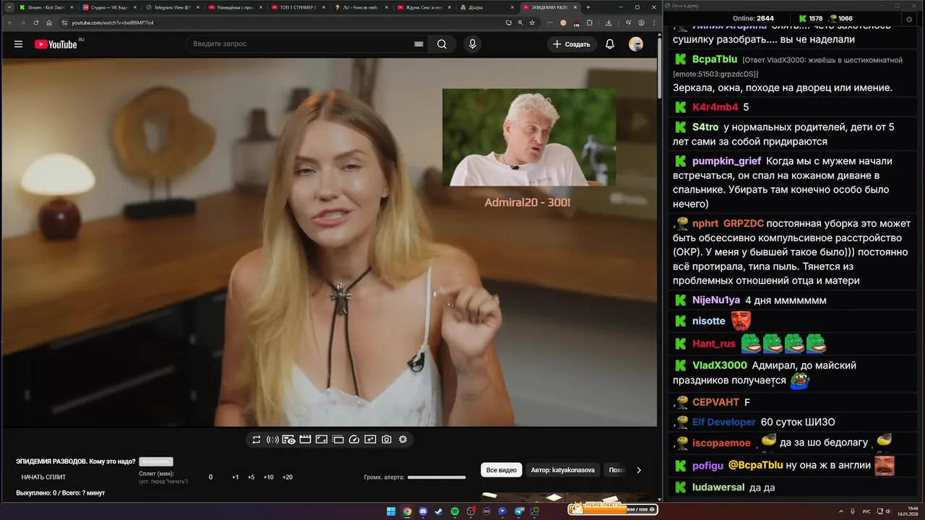The height and width of the screenshot is (520, 925).
Task: Switch to Студия VK Видео tab
Action: [x=109, y=7]
